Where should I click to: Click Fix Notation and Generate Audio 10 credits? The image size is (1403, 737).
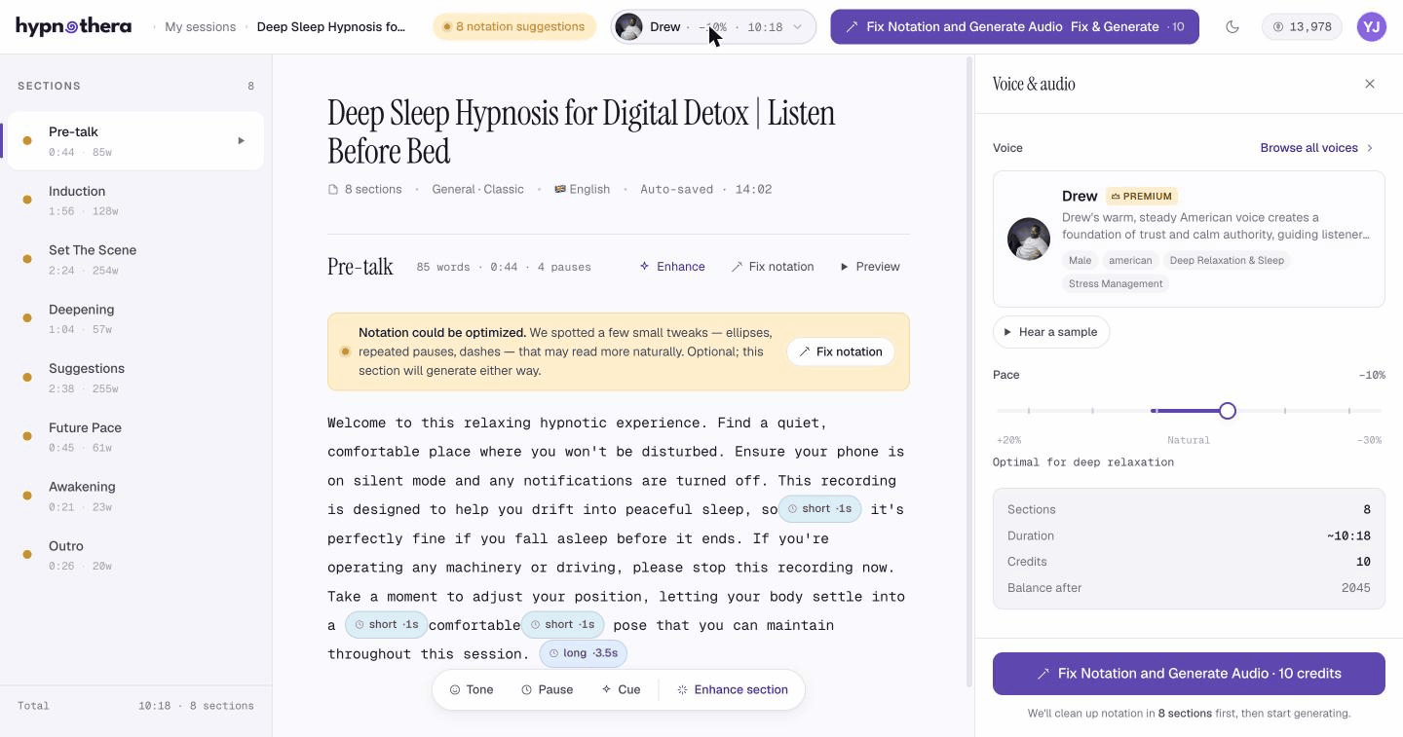1189,674
